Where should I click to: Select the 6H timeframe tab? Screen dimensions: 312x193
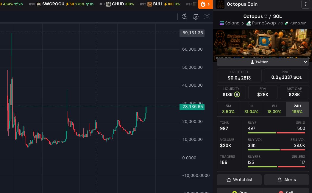274,109
